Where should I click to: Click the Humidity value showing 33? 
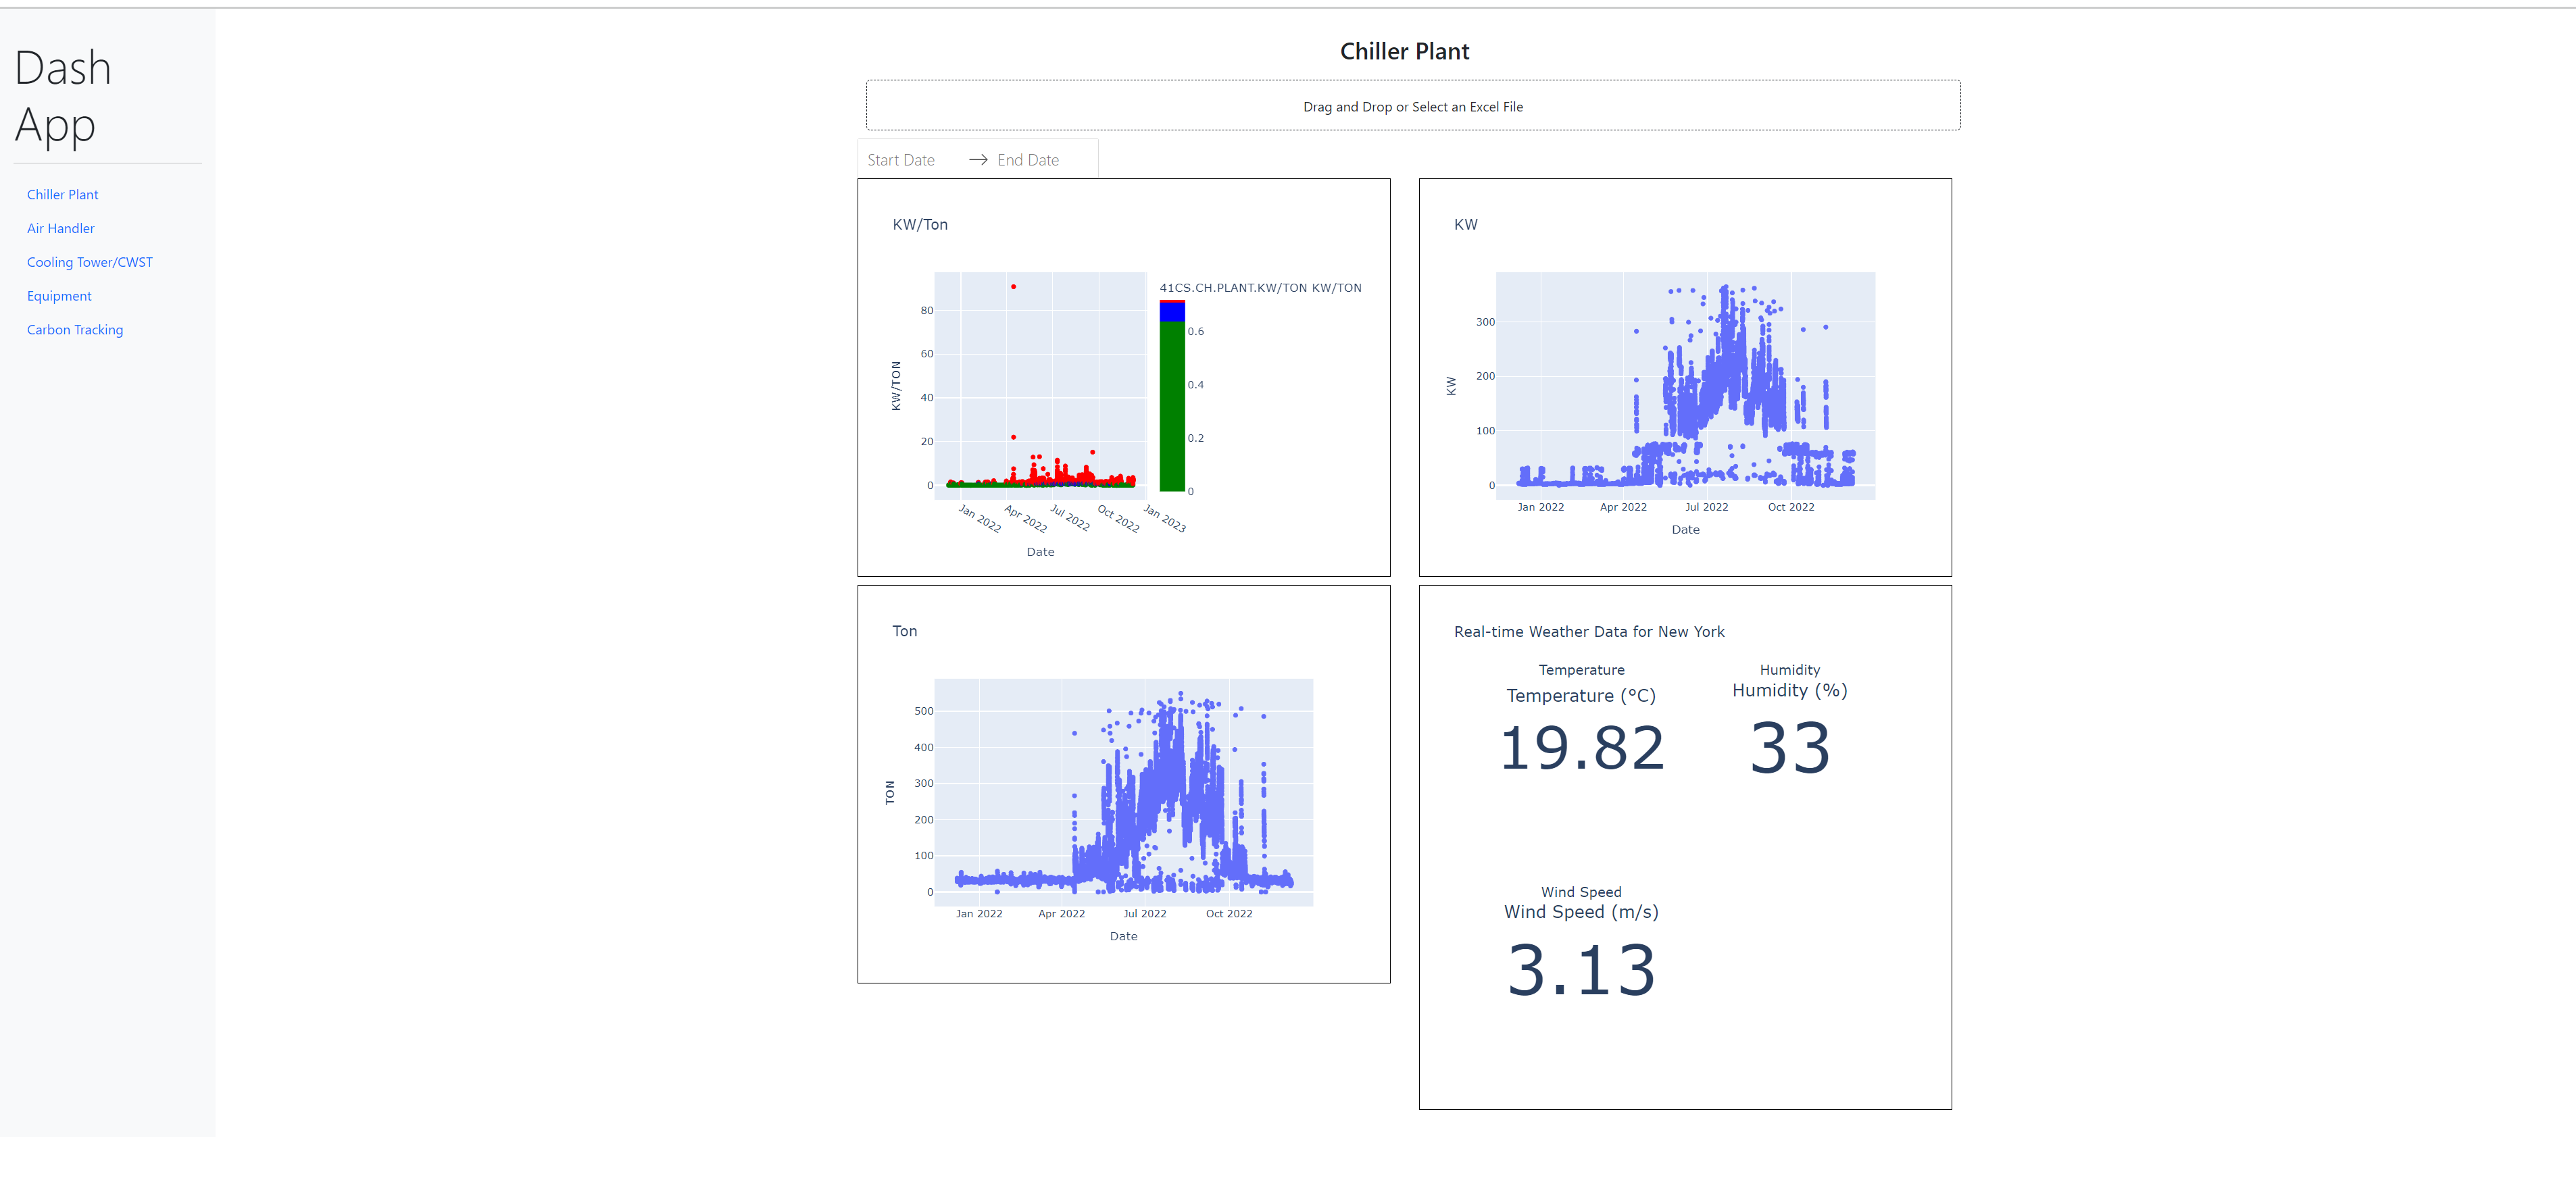[1788, 747]
